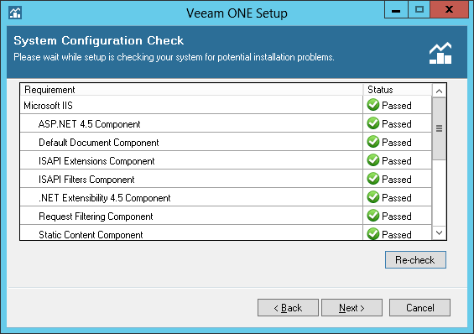Select the Status column header
This screenshot has height=334, width=474.
[x=397, y=90]
